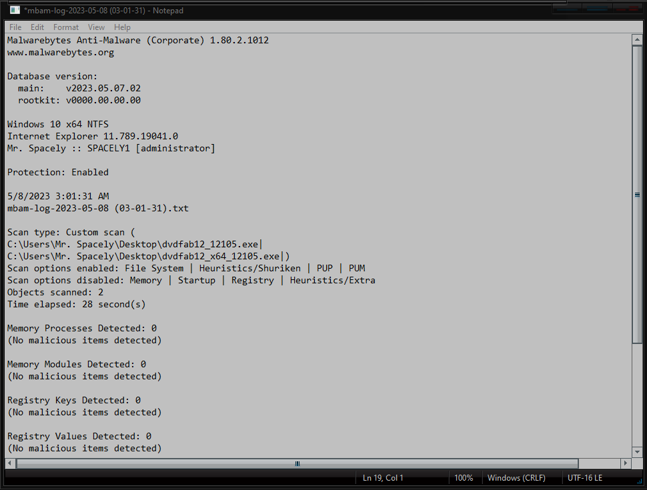The height and width of the screenshot is (490, 647).
Task: Click the 'Malwarebytes Anti-Malware (Corporate)' header line
Action: pos(138,41)
